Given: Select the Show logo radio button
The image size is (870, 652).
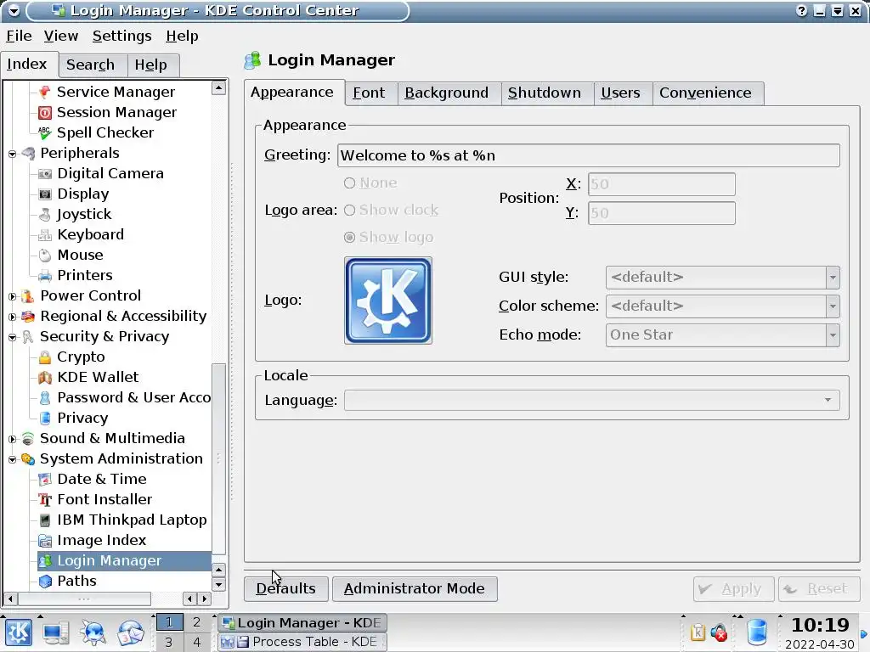Looking at the screenshot, I should pos(349,238).
